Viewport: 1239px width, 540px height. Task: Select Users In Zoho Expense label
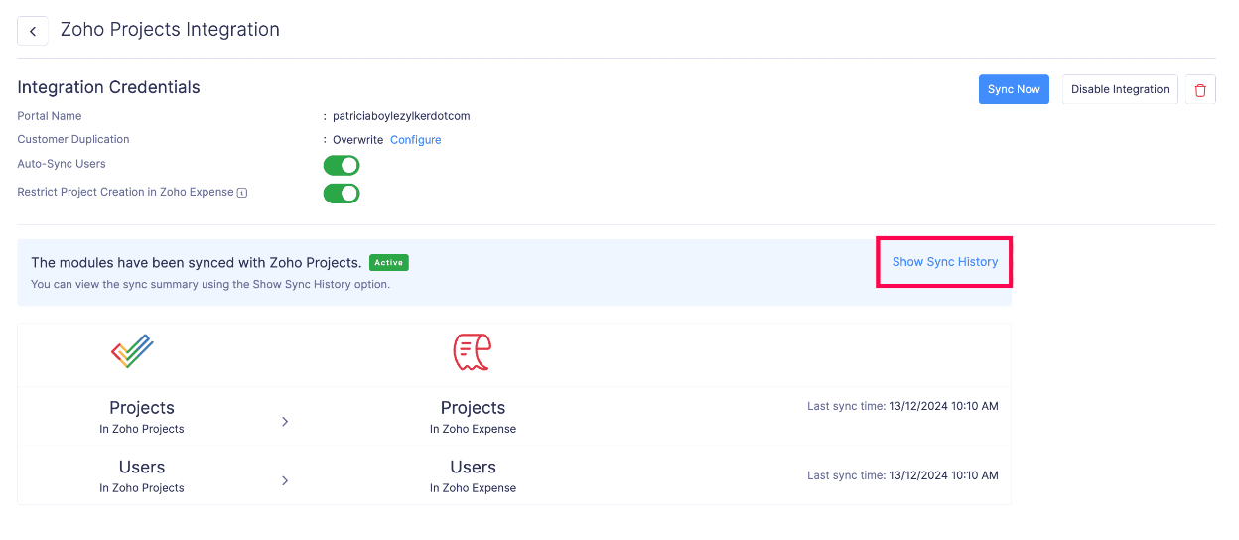[x=473, y=475]
